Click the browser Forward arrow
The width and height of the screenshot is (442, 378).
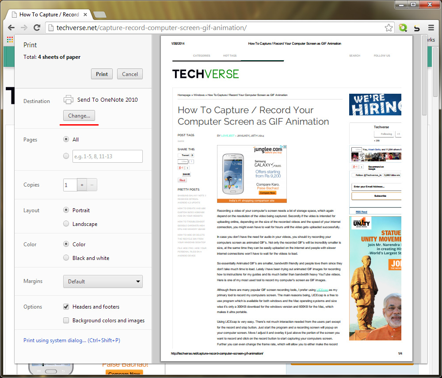24,27
